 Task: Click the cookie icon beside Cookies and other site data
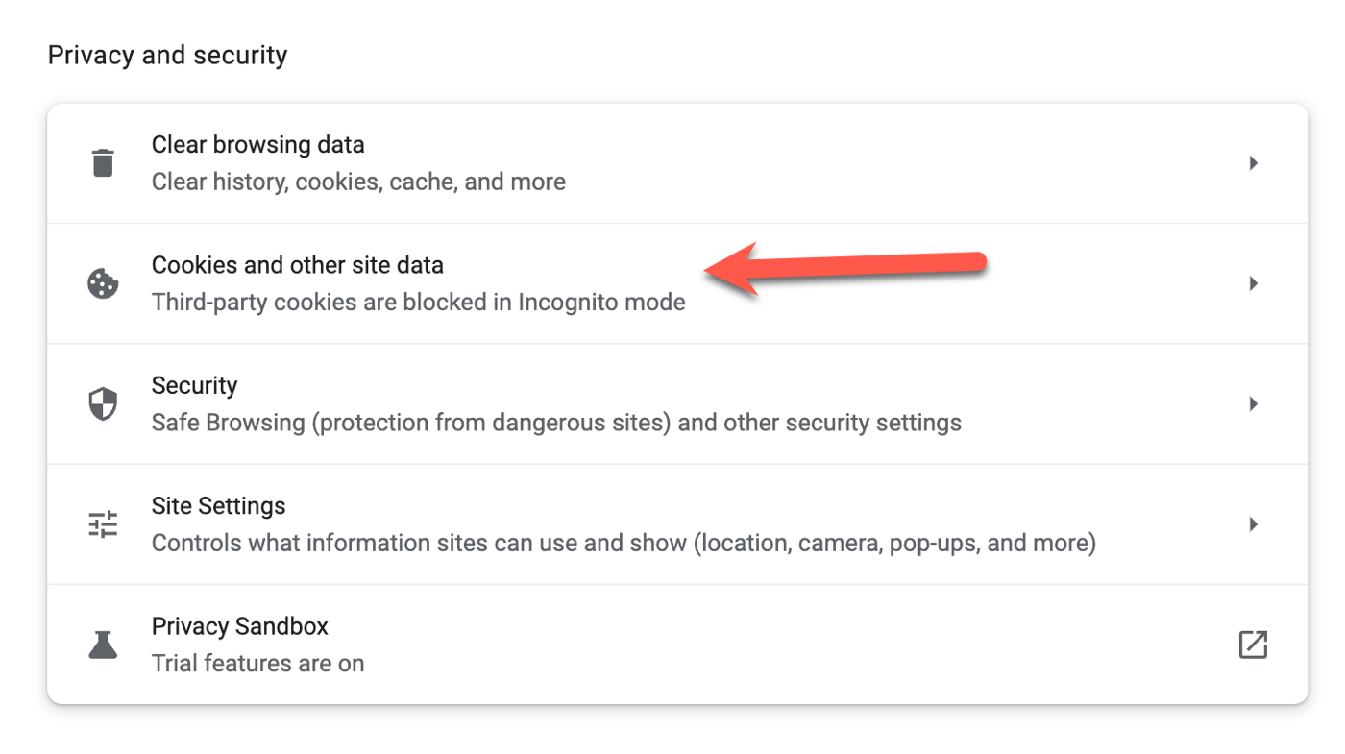(x=103, y=283)
